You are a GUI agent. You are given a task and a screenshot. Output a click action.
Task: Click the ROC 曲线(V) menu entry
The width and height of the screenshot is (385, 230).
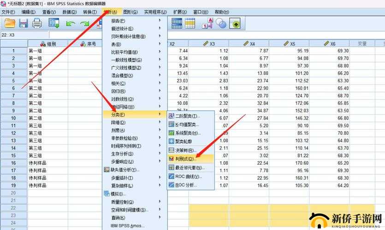188,177
